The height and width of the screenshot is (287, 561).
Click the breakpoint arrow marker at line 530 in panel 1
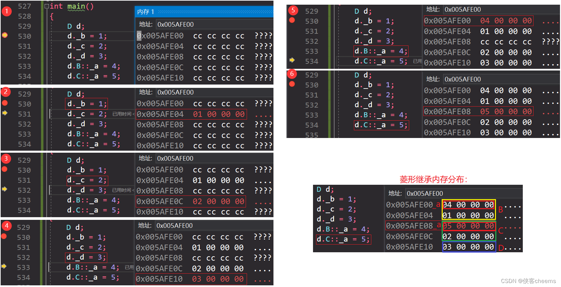5,35
